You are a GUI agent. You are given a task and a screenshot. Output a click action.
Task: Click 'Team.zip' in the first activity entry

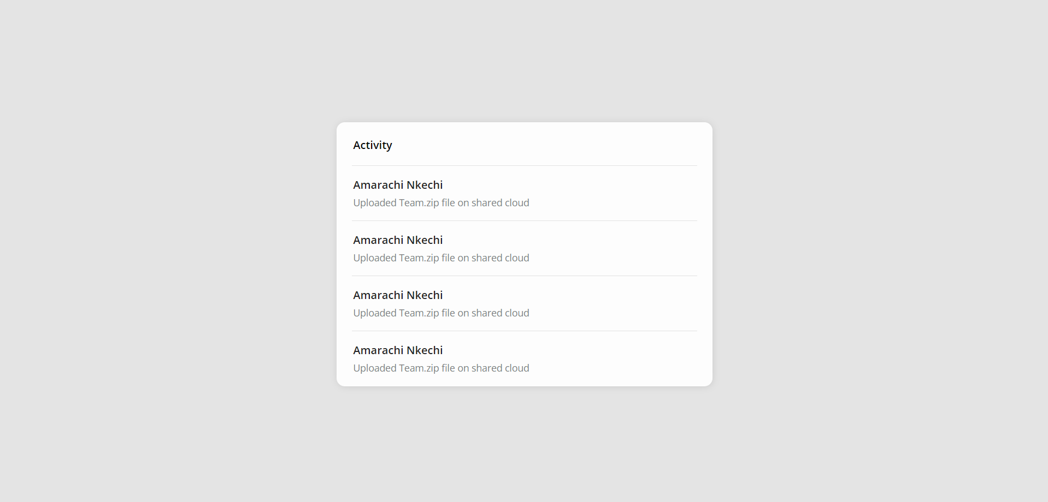(x=419, y=203)
